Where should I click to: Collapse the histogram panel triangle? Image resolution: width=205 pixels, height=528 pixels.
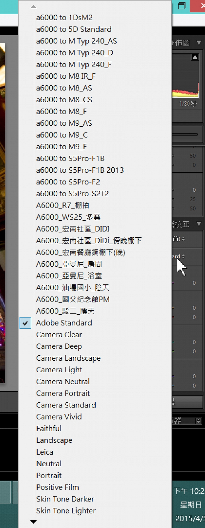pyautogui.click(x=199, y=43)
